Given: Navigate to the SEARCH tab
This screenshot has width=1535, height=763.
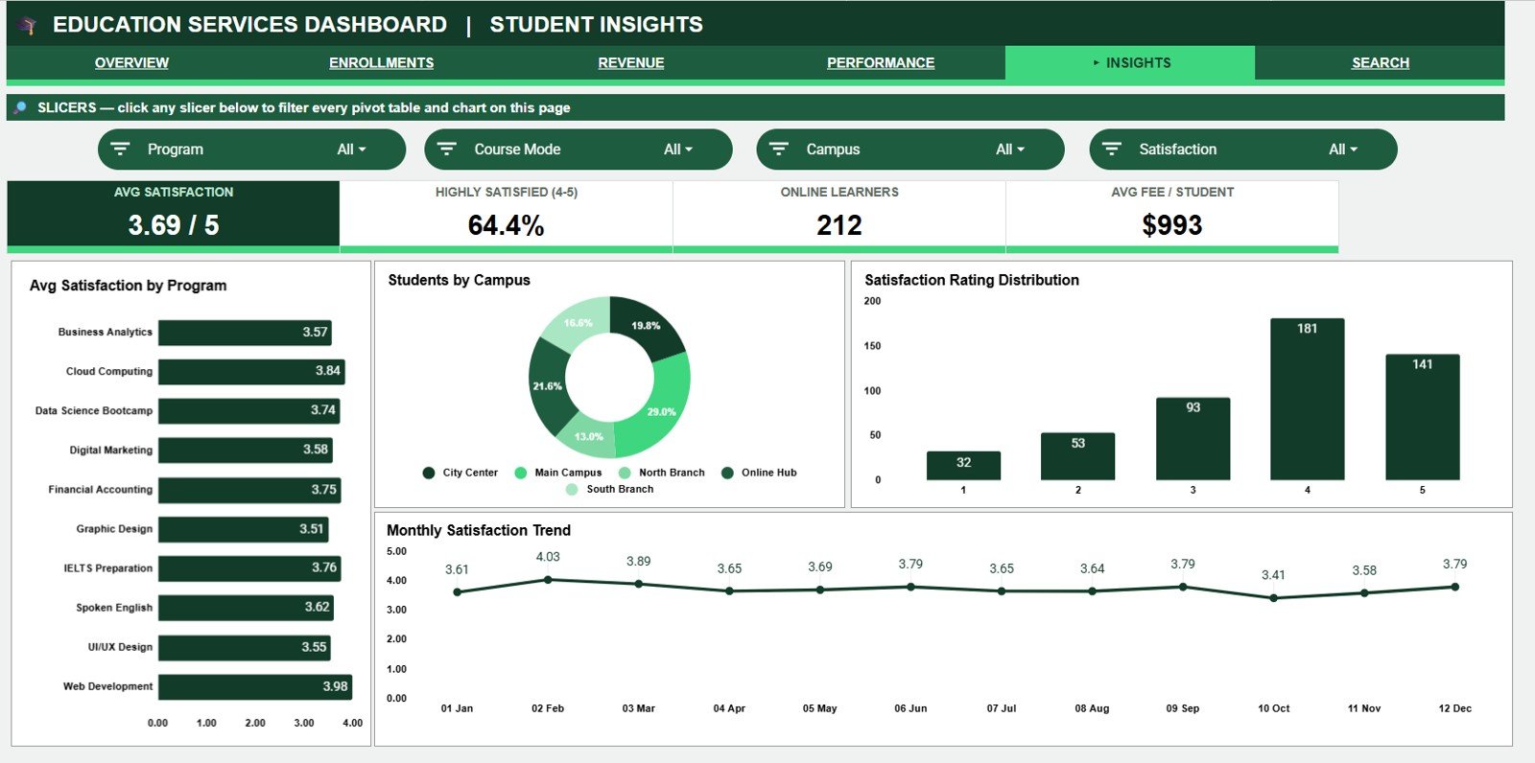Looking at the screenshot, I should [x=1381, y=63].
